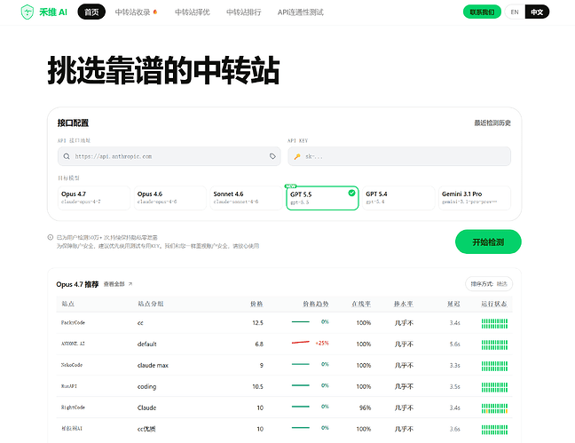Select the GPT 5.5 model card
Image resolution: width=575 pixels, height=443 pixels.
pos(322,198)
